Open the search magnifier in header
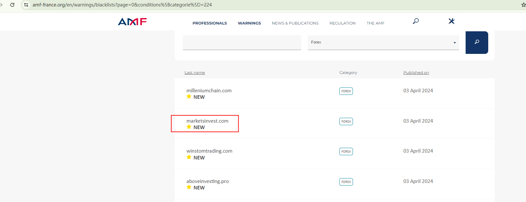 416,21
